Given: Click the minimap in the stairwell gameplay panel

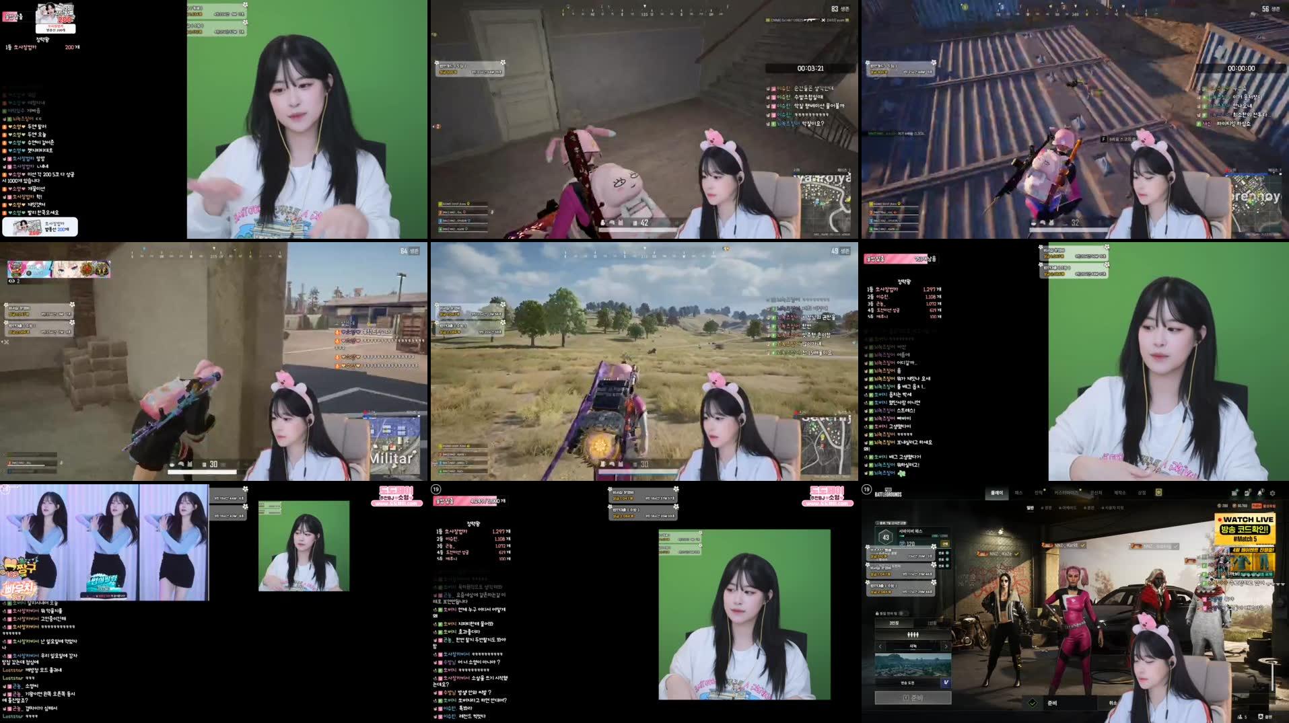Looking at the screenshot, I should pyautogui.click(x=826, y=204).
